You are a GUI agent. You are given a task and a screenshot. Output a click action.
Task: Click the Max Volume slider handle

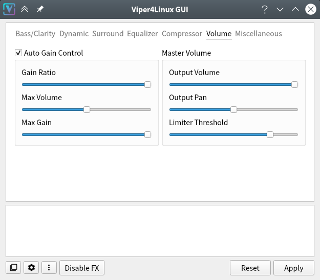point(87,109)
